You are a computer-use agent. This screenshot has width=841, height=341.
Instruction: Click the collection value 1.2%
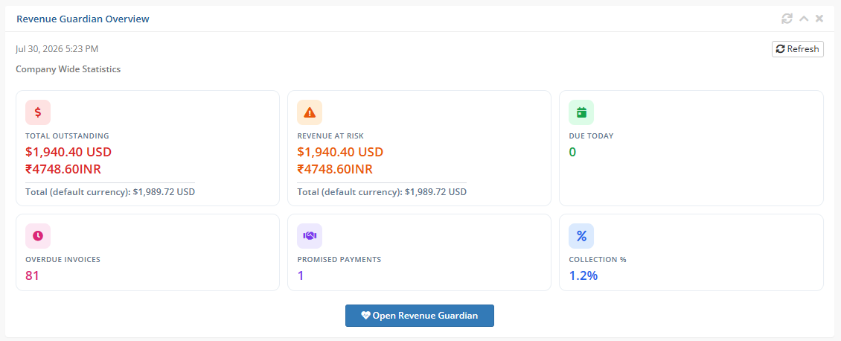(x=583, y=275)
